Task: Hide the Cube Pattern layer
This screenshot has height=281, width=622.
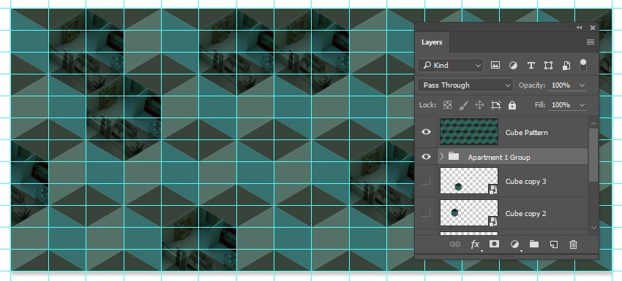Action: [x=426, y=132]
